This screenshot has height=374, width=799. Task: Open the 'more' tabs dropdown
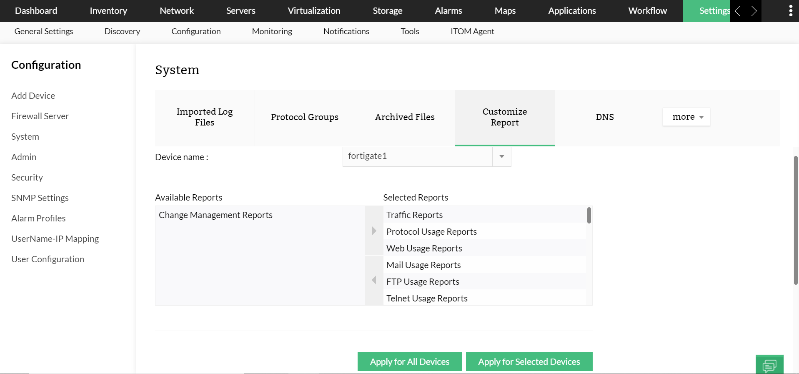(x=686, y=117)
